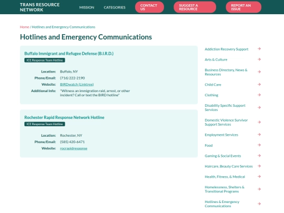Click arrow icon beside Arts & Culture
Image resolution: width=284 pixels, height=213 pixels.
pyautogui.click(x=259, y=59)
